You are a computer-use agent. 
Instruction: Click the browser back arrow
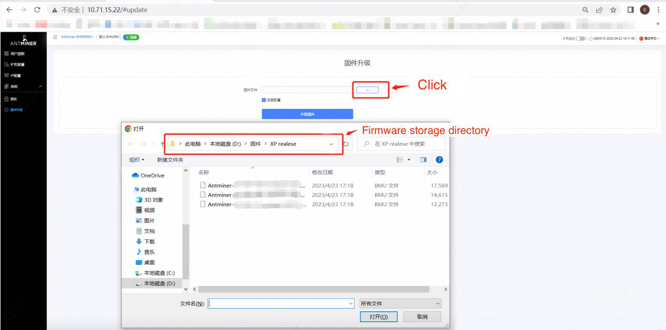(x=9, y=10)
